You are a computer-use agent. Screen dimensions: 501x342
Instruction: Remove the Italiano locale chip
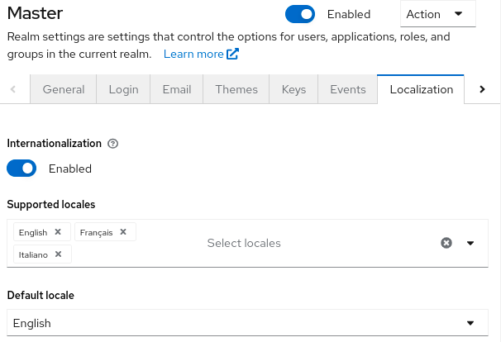58,254
